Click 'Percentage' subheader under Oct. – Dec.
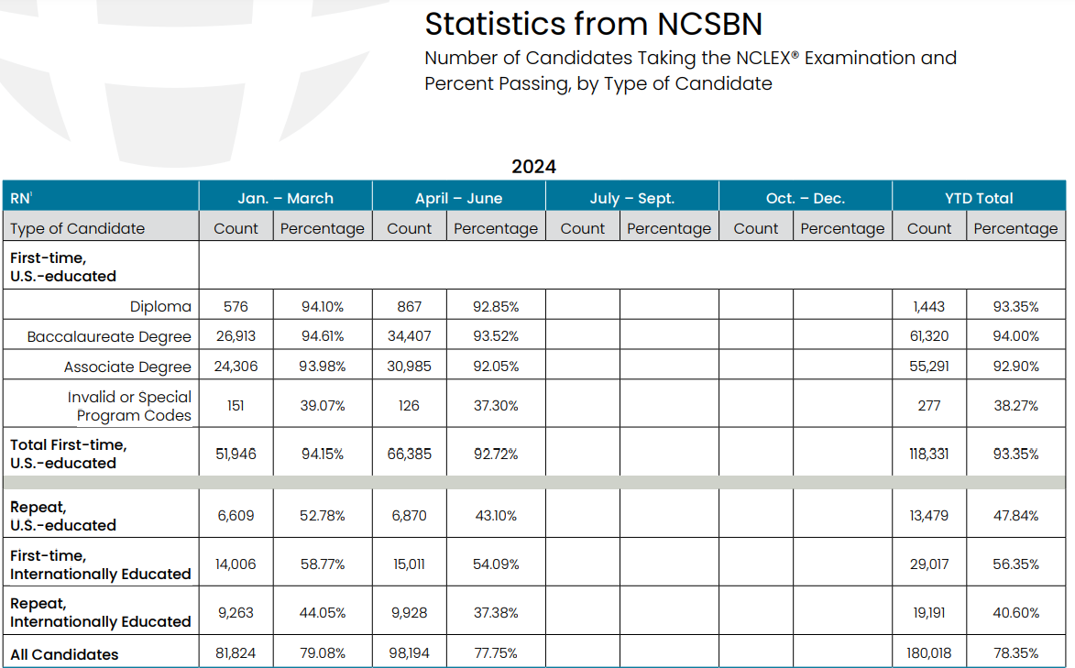1075x668 pixels. click(x=842, y=228)
